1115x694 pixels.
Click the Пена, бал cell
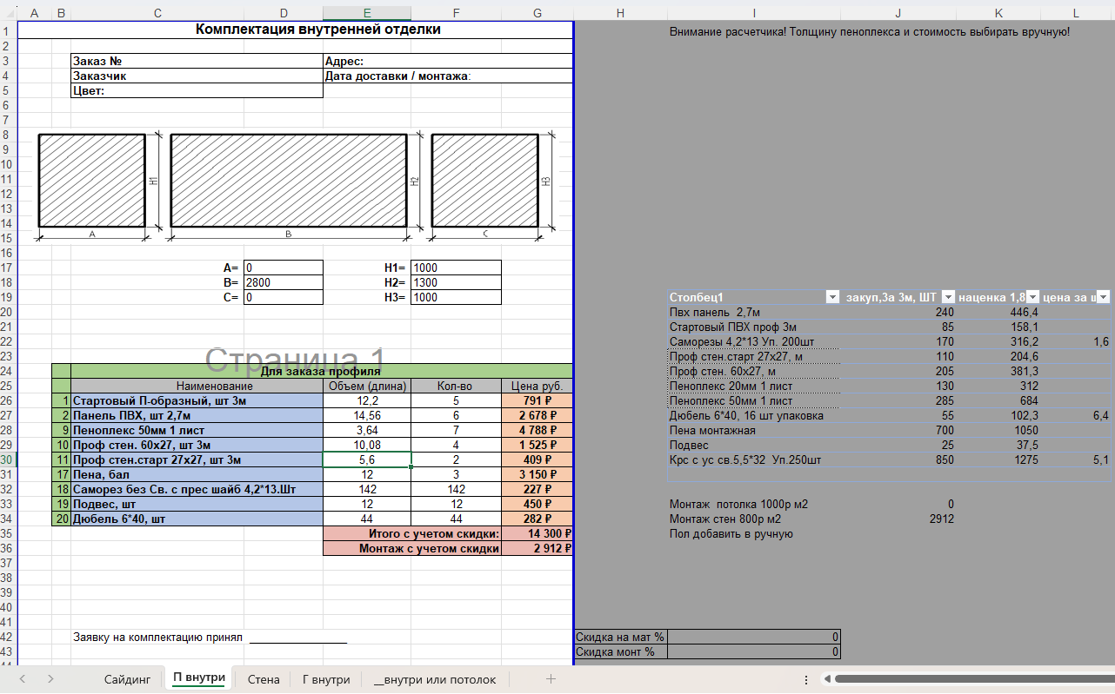coord(197,474)
